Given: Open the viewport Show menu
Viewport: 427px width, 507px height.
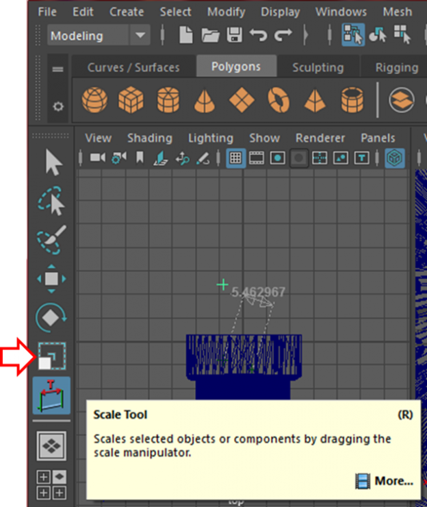Looking at the screenshot, I should point(265,138).
